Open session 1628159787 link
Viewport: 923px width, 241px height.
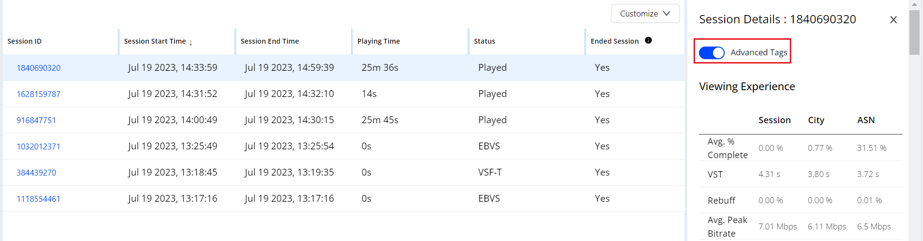[38, 94]
